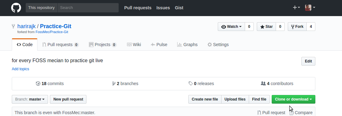
Task: Click the bar chart icon on Graphs tab
Action: (179, 45)
